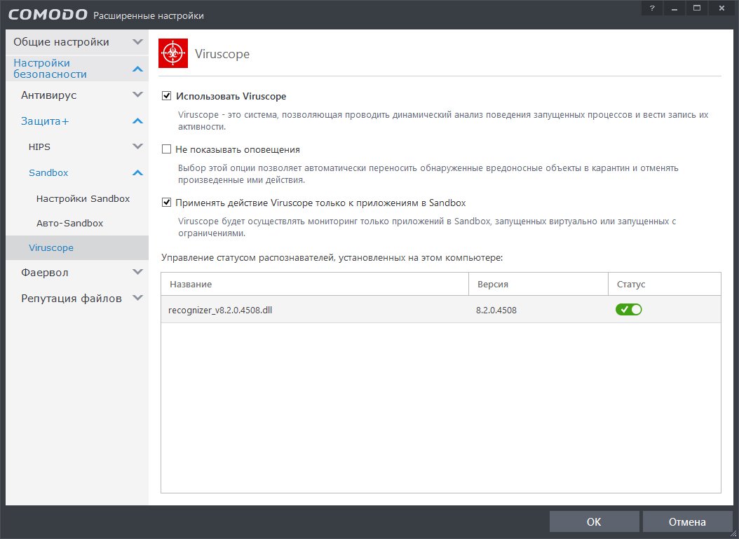739x539 pixels.
Task: Click the Использовать Viruscope label text
Action: click(x=231, y=96)
